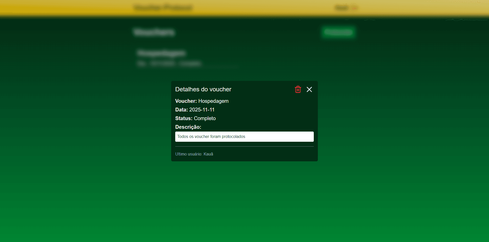Open the blurred voucher list entry title

click(161, 53)
